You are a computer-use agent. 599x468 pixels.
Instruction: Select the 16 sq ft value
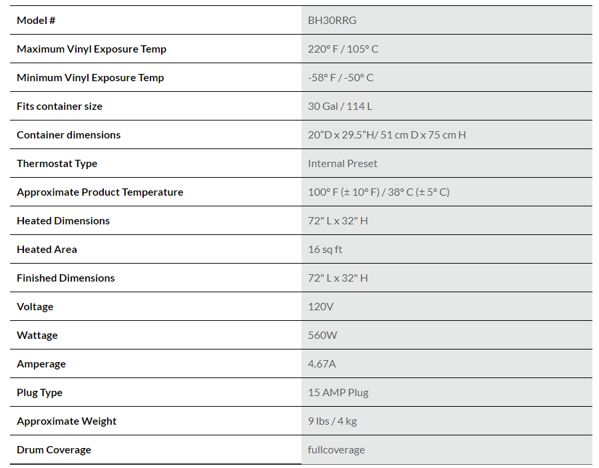click(x=325, y=250)
